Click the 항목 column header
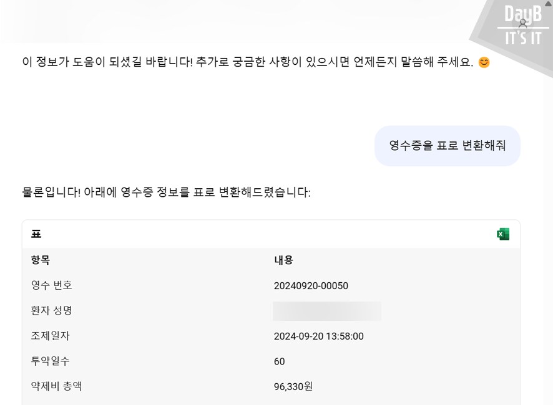The height and width of the screenshot is (405, 553). [40, 260]
